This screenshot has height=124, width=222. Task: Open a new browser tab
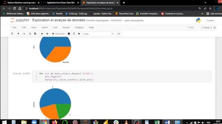124,3
